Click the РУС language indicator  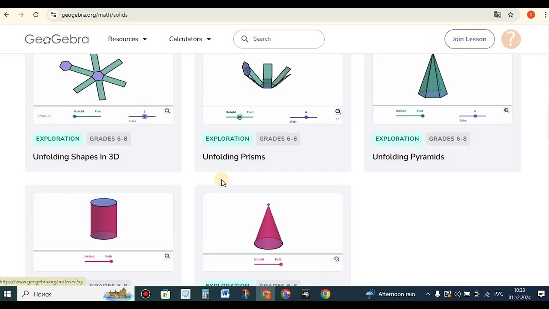(499, 294)
